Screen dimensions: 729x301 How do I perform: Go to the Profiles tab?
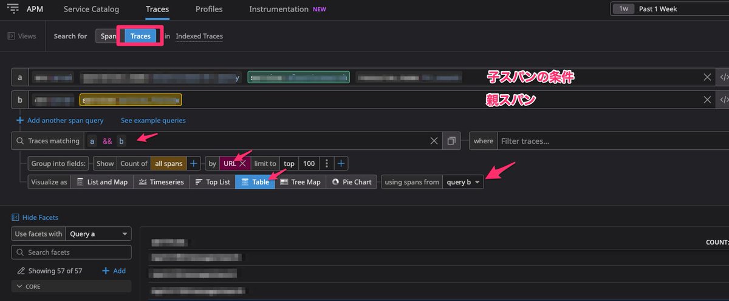[x=209, y=9]
